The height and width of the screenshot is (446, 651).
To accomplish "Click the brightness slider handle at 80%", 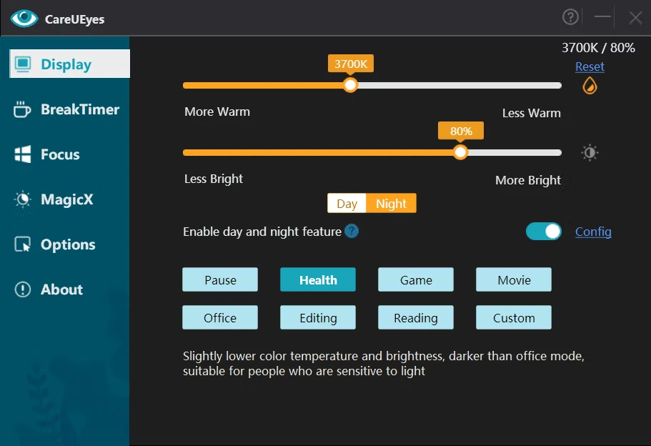I will coord(461,152).
